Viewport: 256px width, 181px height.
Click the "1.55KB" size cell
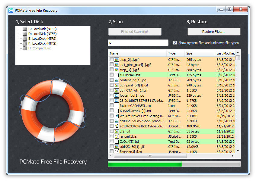(x=191, y=90)
